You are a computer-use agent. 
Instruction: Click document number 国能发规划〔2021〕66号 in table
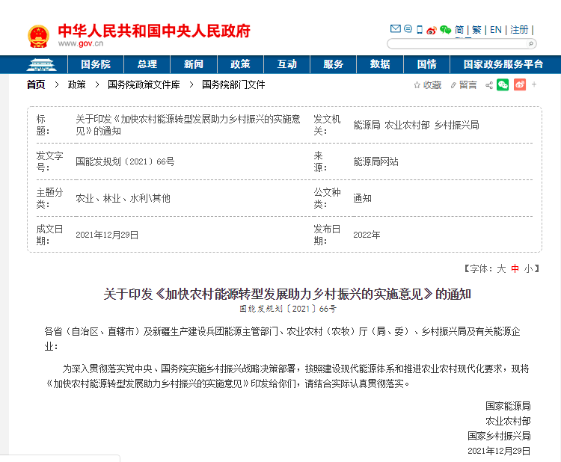click(x=125, y=161)
